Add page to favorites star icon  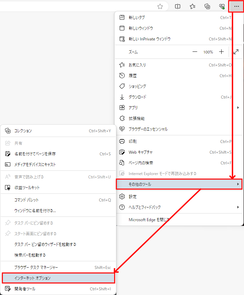(x=160, y=6)
